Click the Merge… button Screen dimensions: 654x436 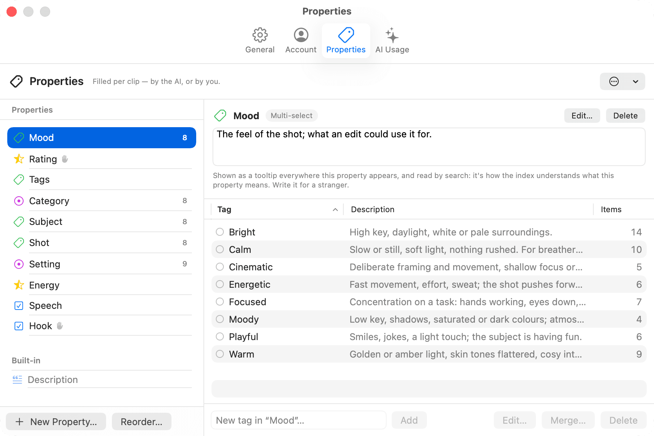click(x=568, y=420)
